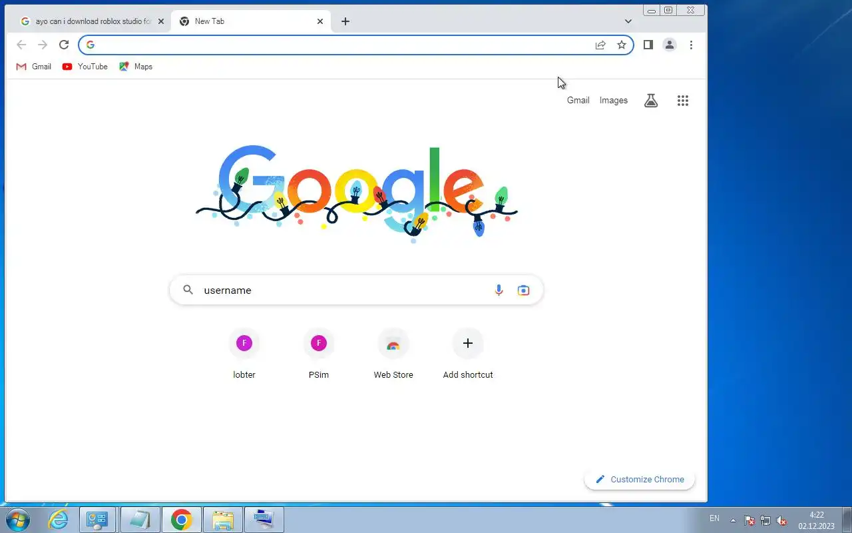Open the Google apps grid icon

pyautogui.click(x=683, y=101)
